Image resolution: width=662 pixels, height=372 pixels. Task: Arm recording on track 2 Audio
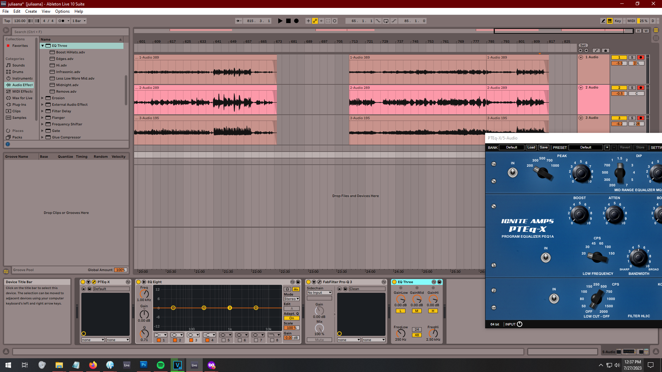point(641,88)
